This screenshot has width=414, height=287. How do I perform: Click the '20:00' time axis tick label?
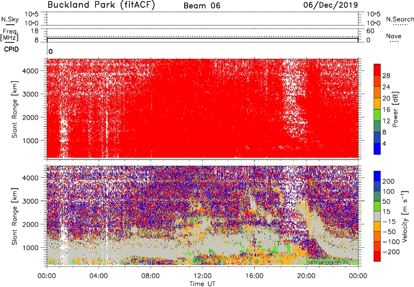306,276
